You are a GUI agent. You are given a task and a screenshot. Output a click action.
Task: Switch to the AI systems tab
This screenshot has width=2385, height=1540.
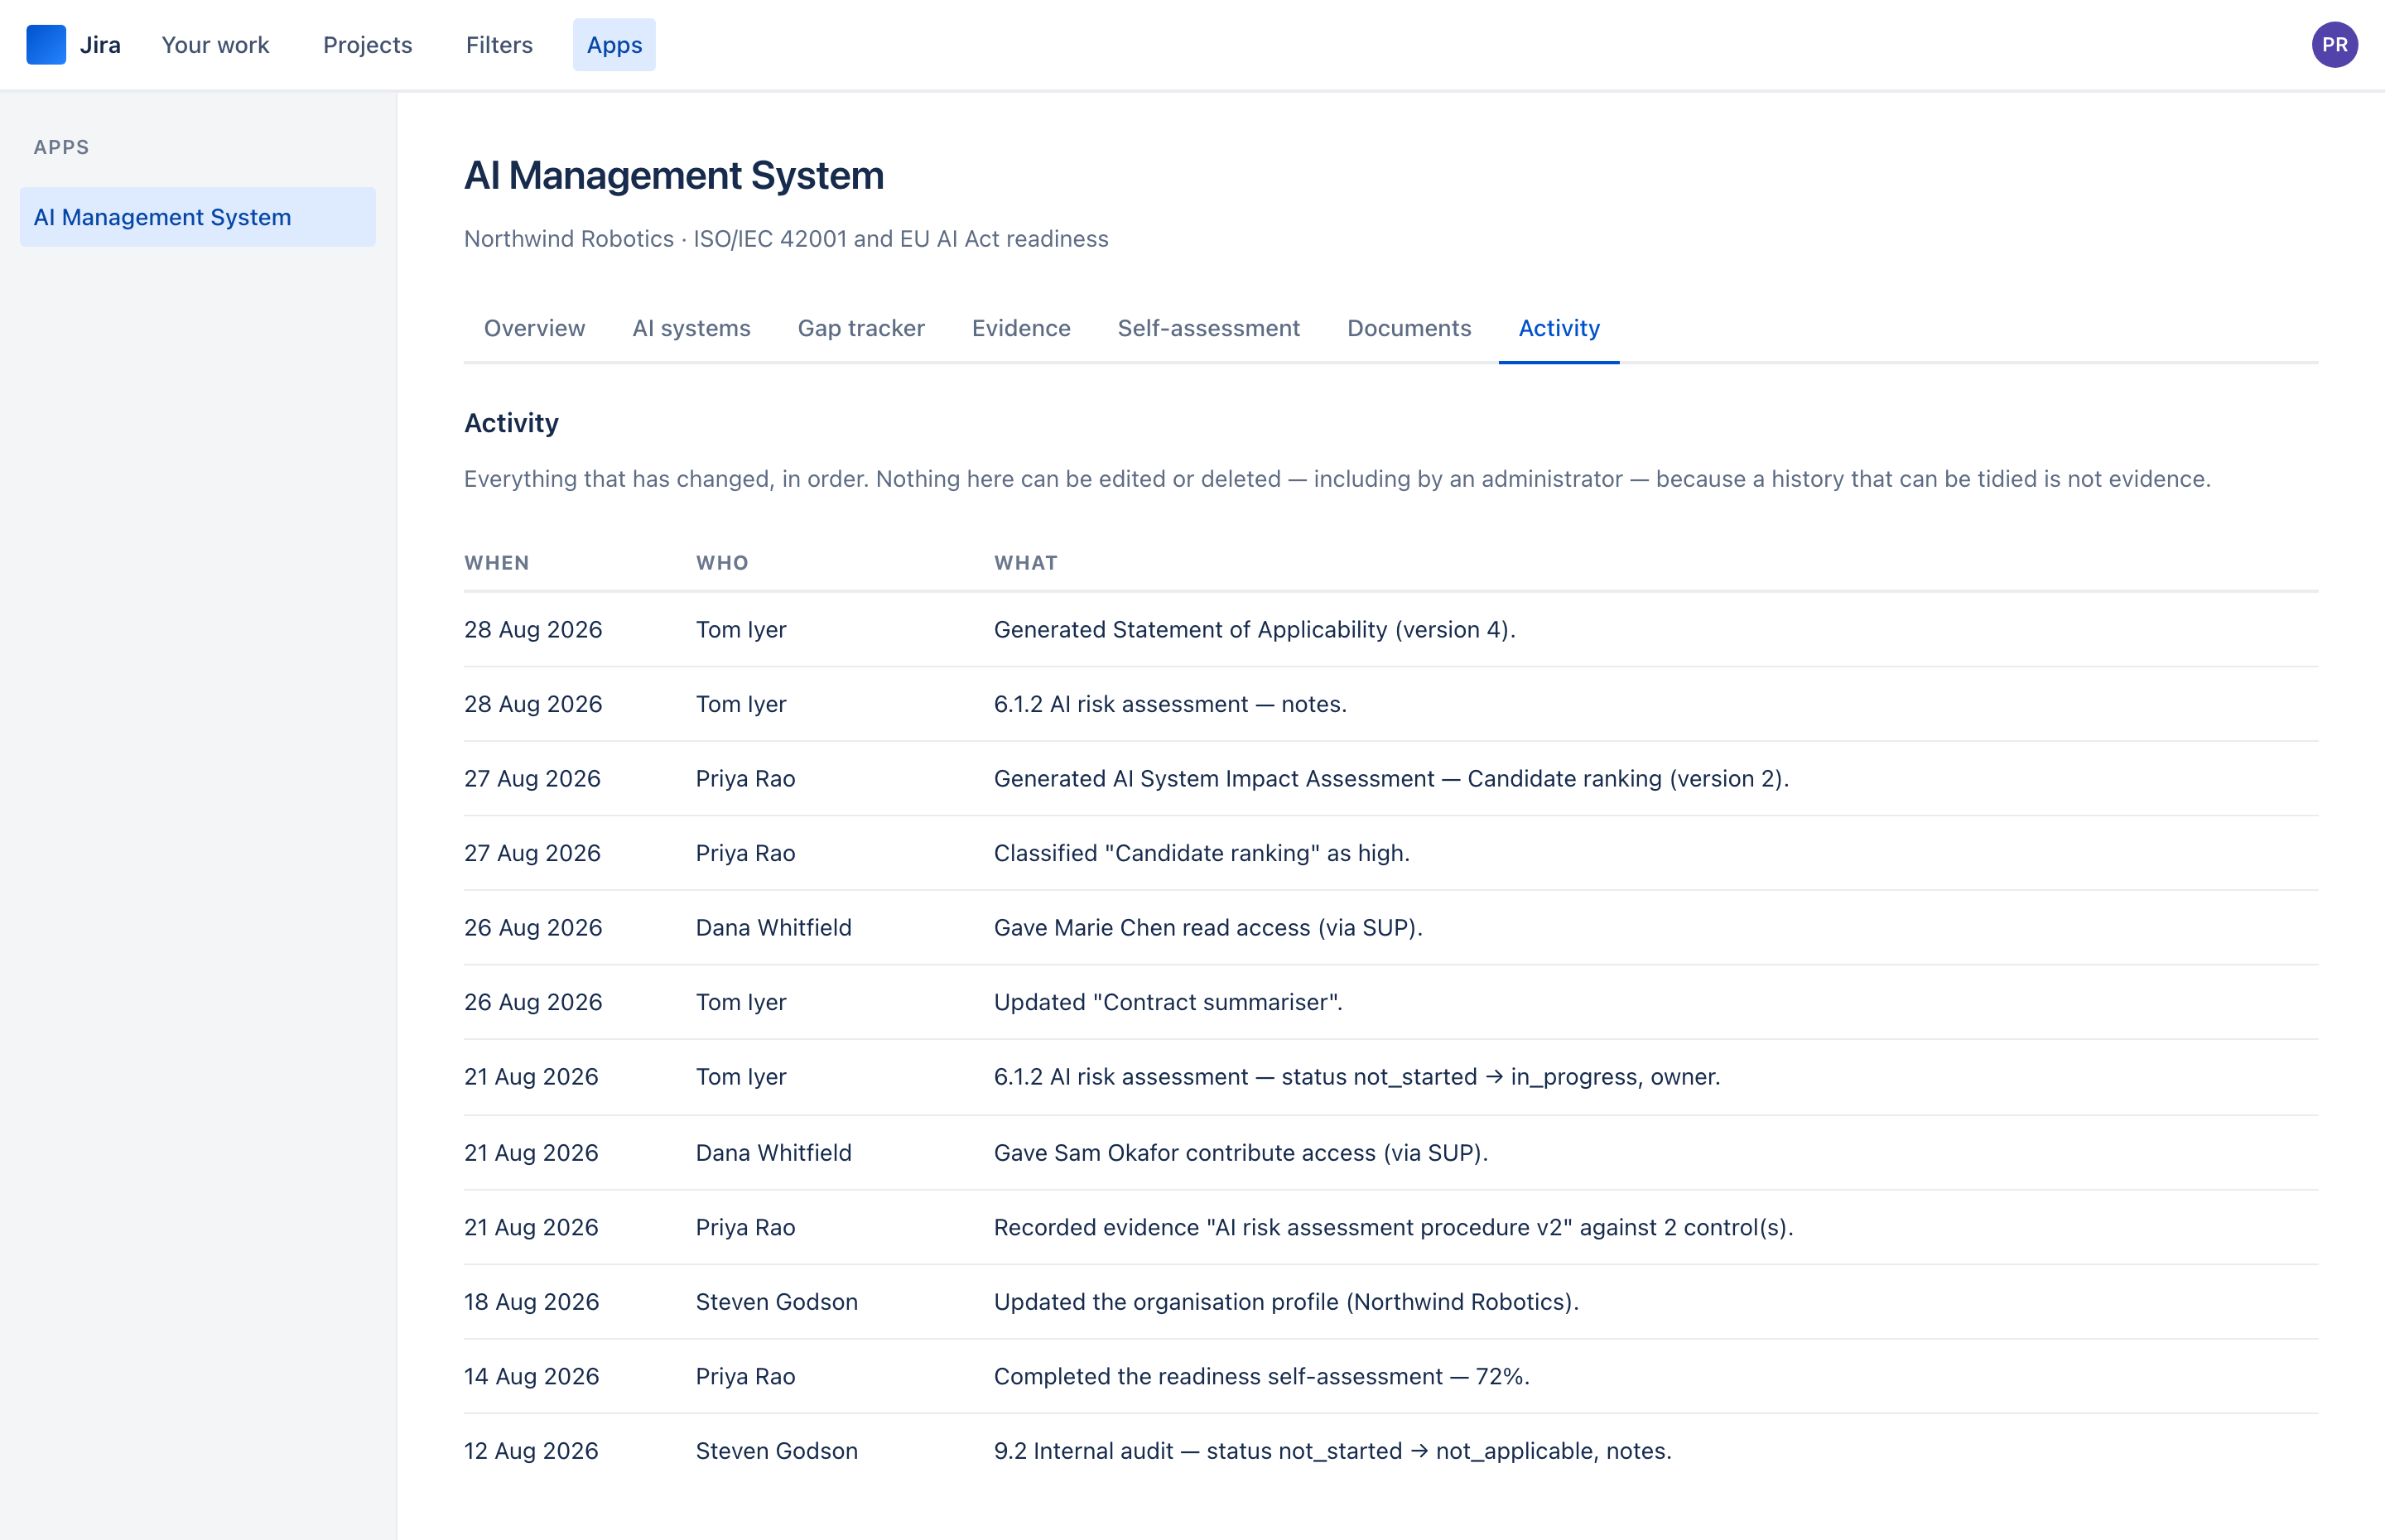pyautogui.click(x=691, y=328)
